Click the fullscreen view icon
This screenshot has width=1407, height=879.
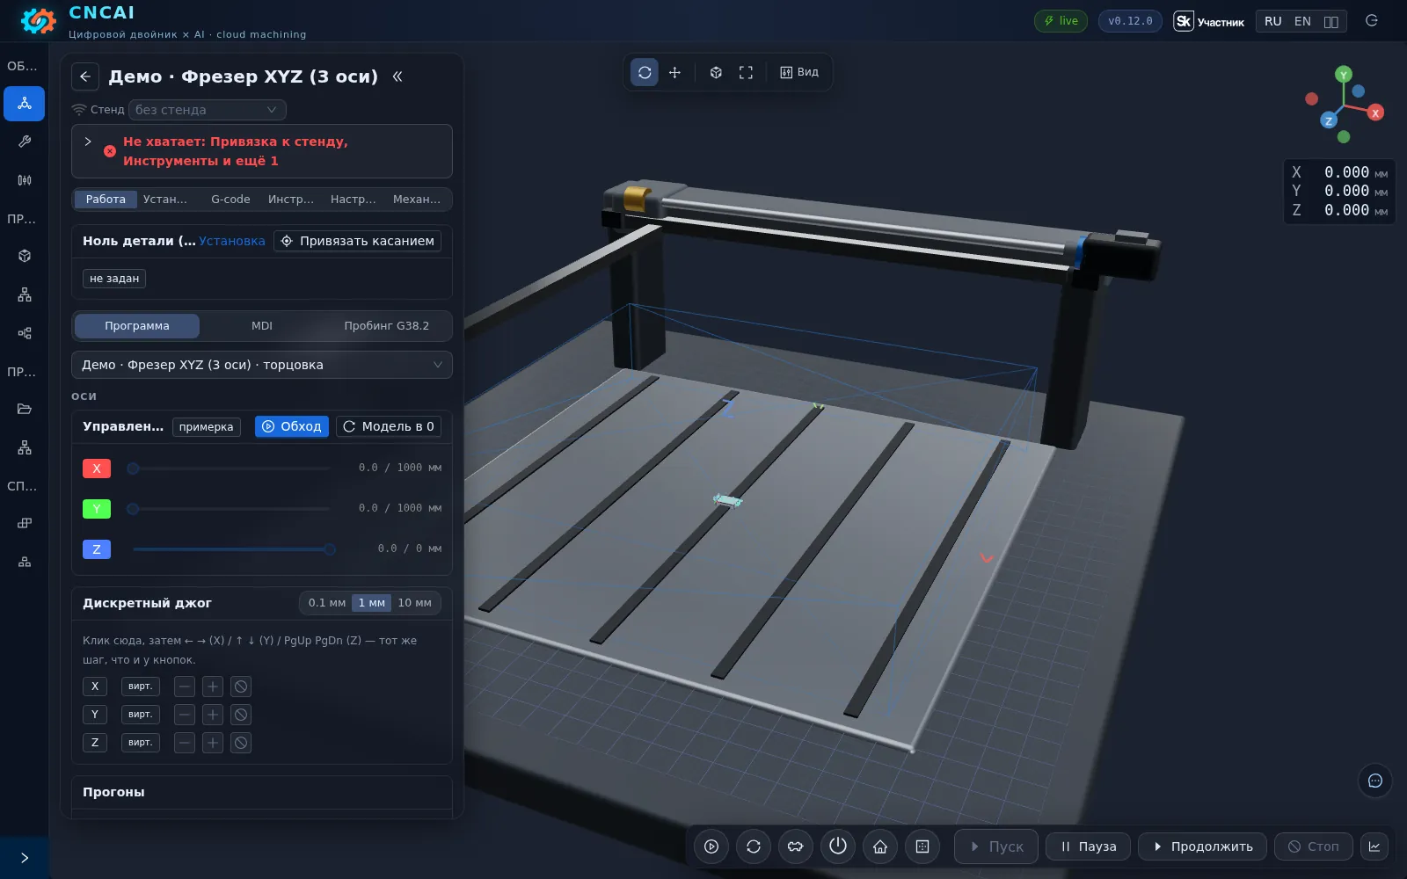[x=746, y=72]
